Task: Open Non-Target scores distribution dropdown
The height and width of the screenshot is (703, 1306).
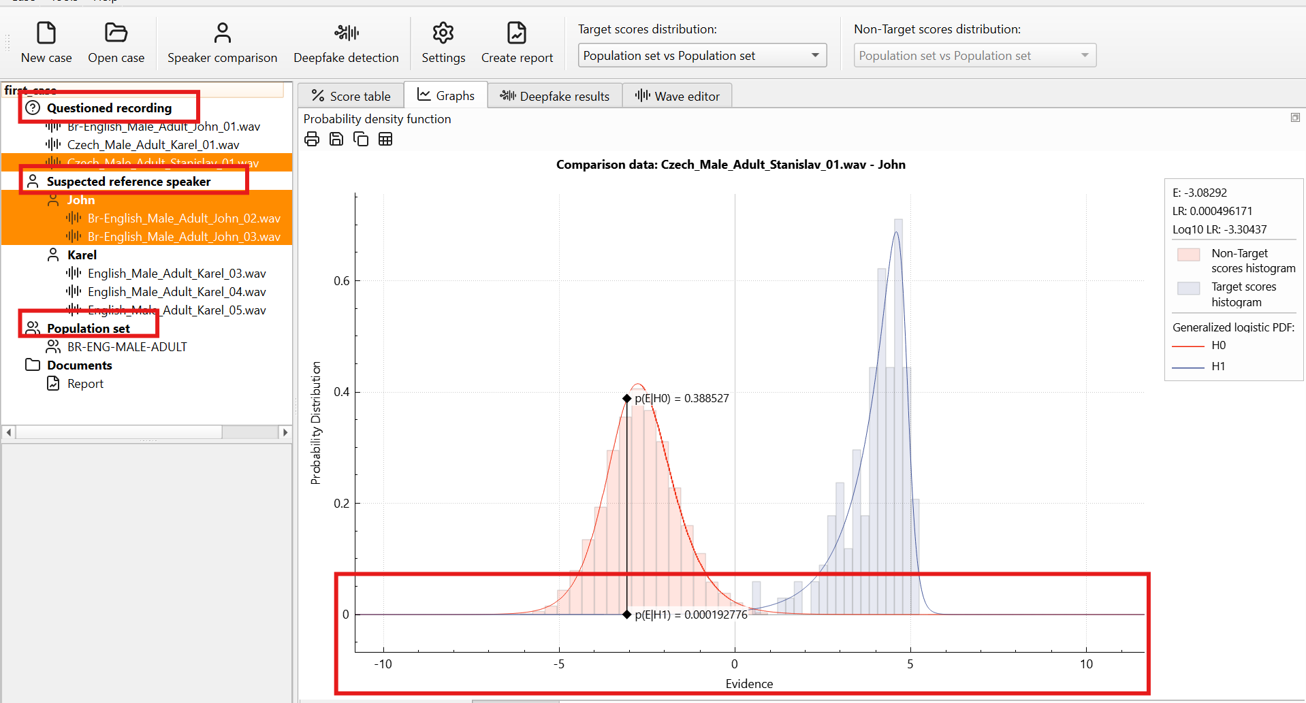Action: (x=974, y=55)
